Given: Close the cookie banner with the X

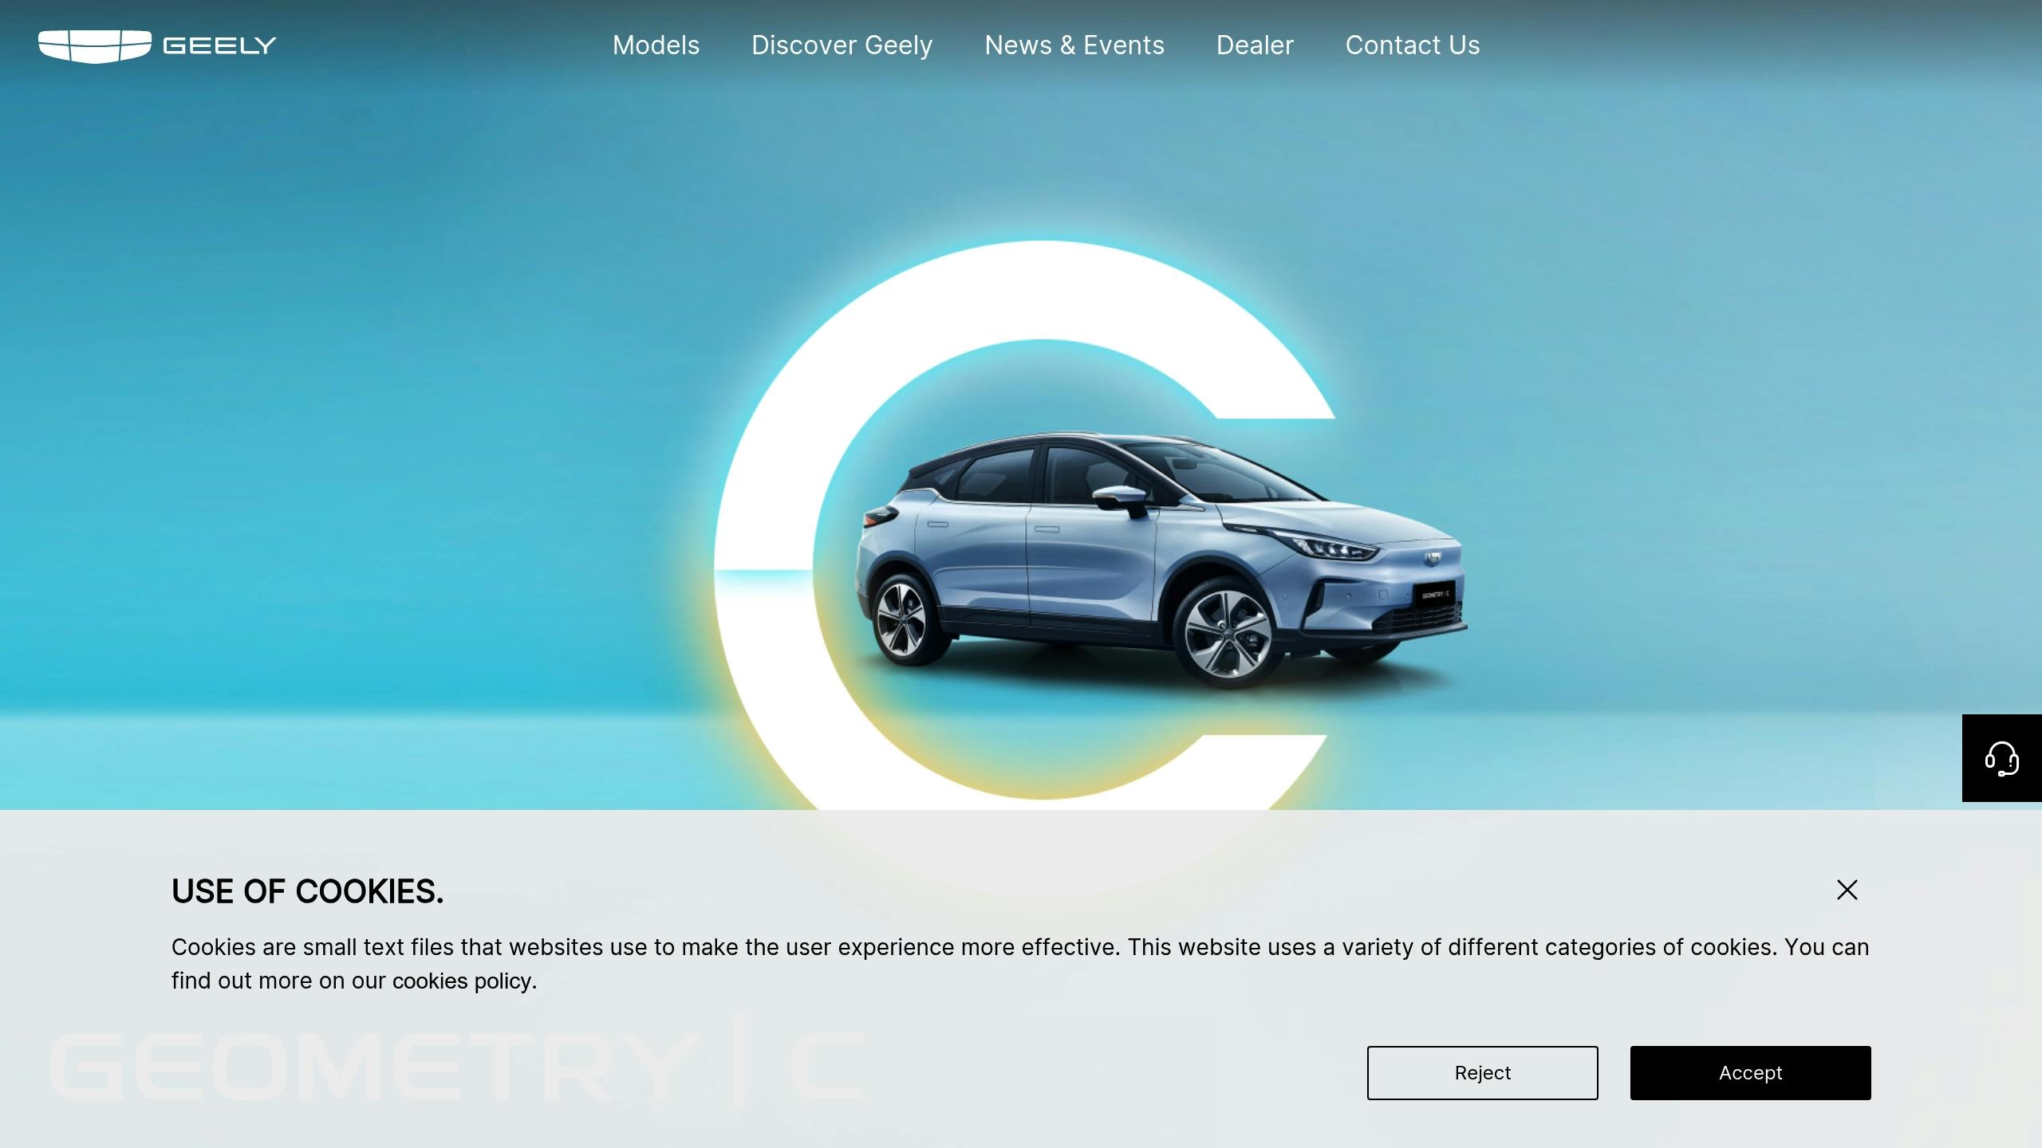Looking at the screenshot, I should coord(1847,890).
